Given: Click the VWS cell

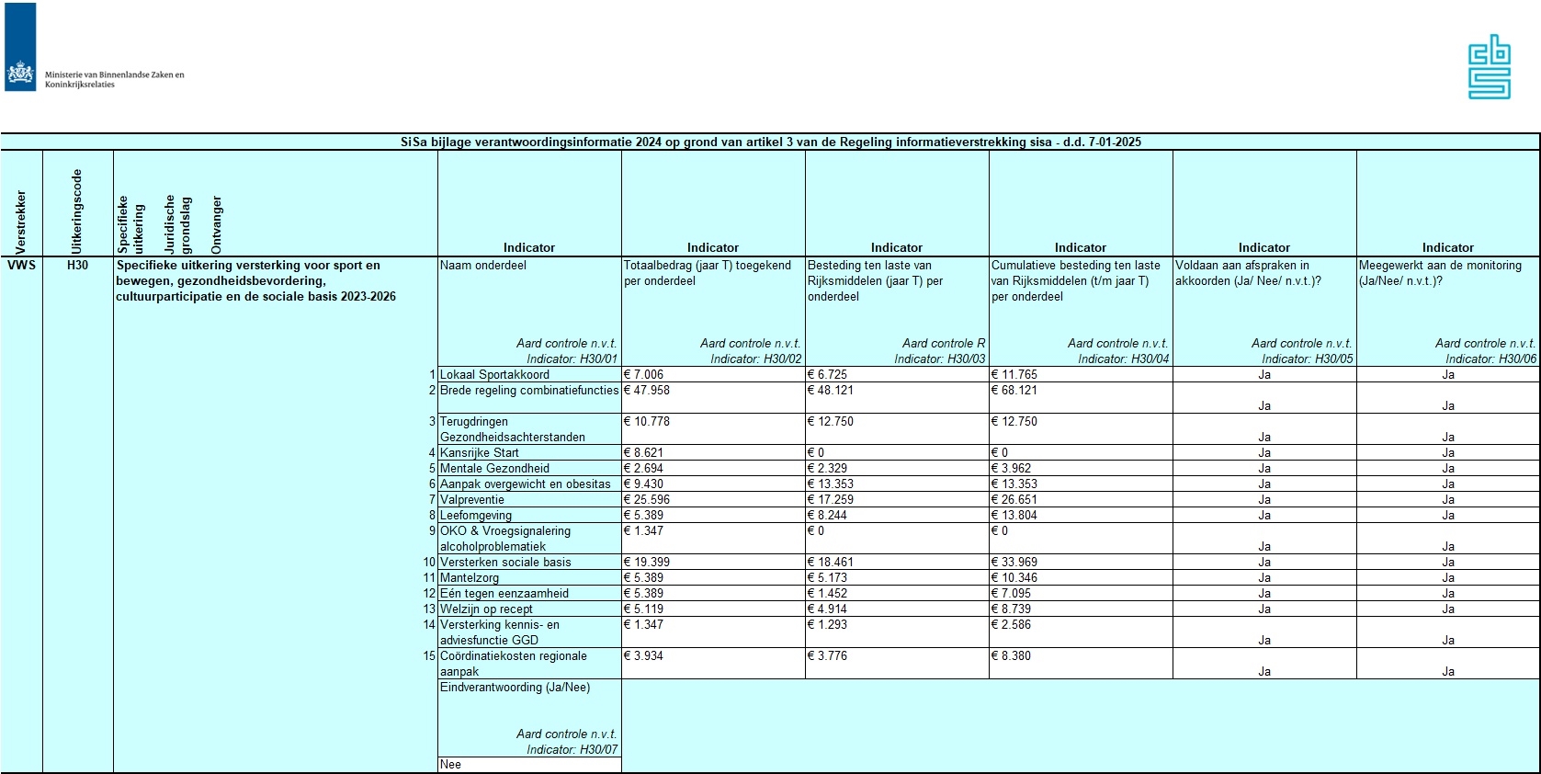Looking at the screenshot, I should (x=21, y=266).
